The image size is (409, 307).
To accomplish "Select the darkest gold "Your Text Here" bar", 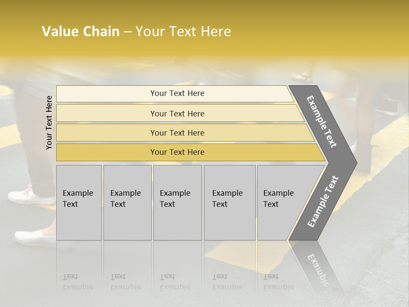I will pos(177,152).
